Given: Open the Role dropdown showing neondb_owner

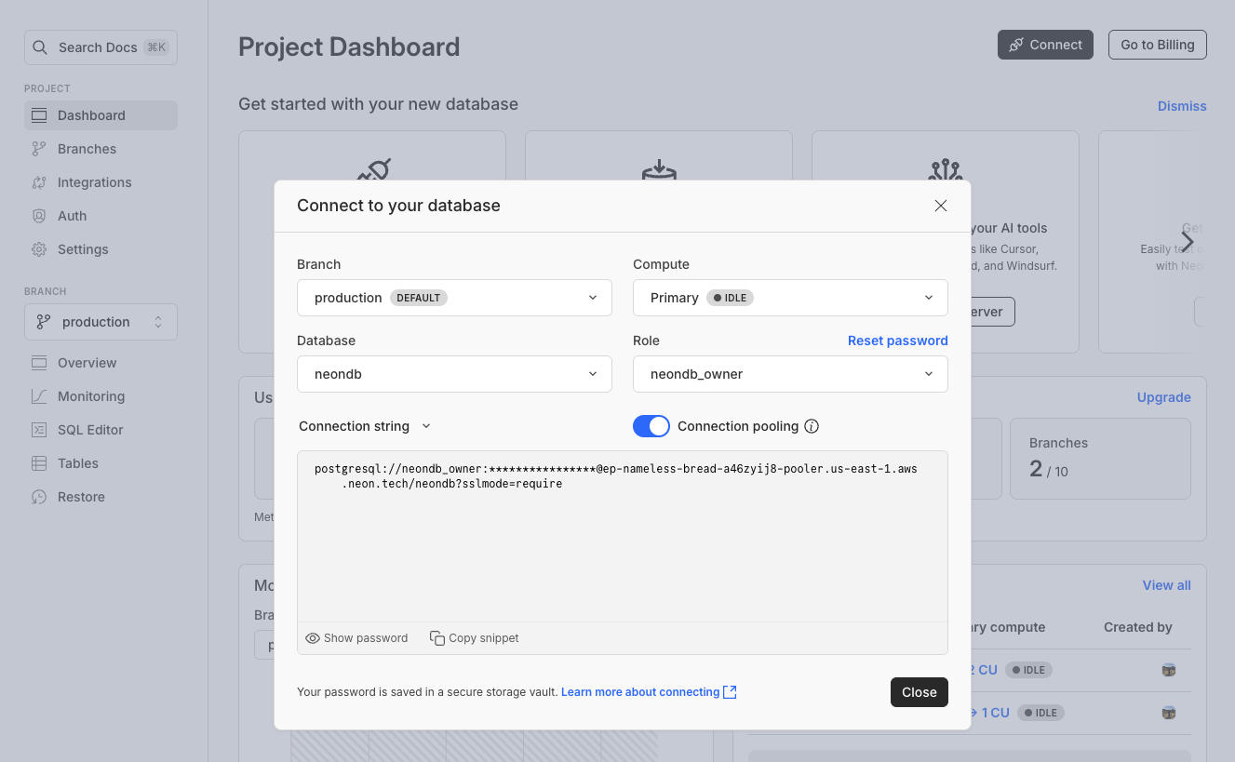Looking at the screenshot, I should (x=790, y=374).
